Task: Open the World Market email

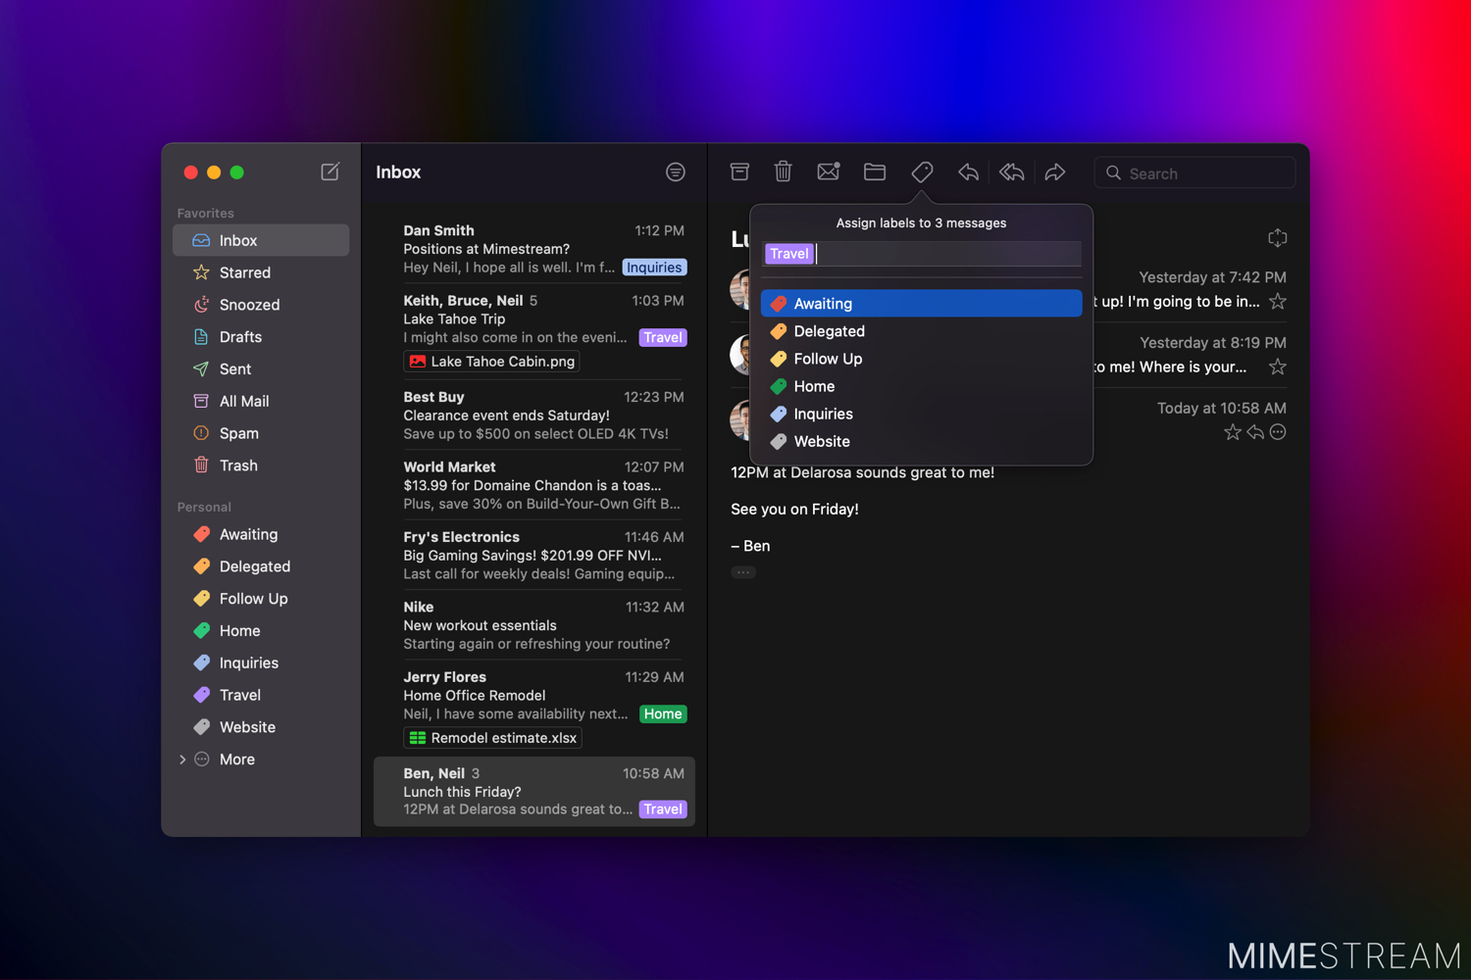Action: tap(534, 485)
